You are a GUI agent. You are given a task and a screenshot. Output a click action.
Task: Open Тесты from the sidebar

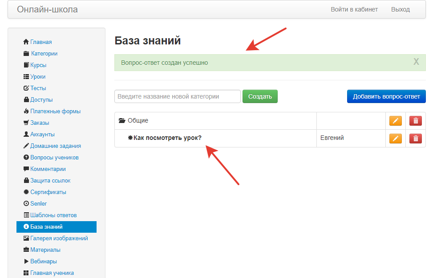click(38, 88)
